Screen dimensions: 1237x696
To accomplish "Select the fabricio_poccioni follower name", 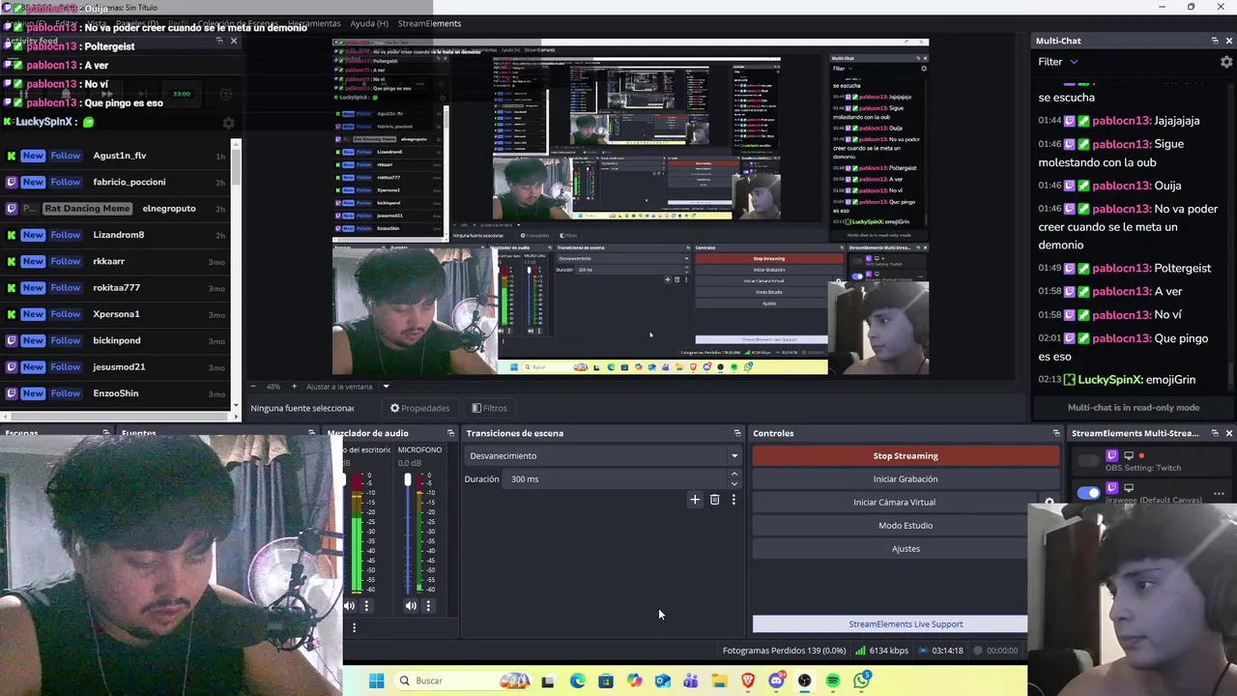I will tap(129, 182).
